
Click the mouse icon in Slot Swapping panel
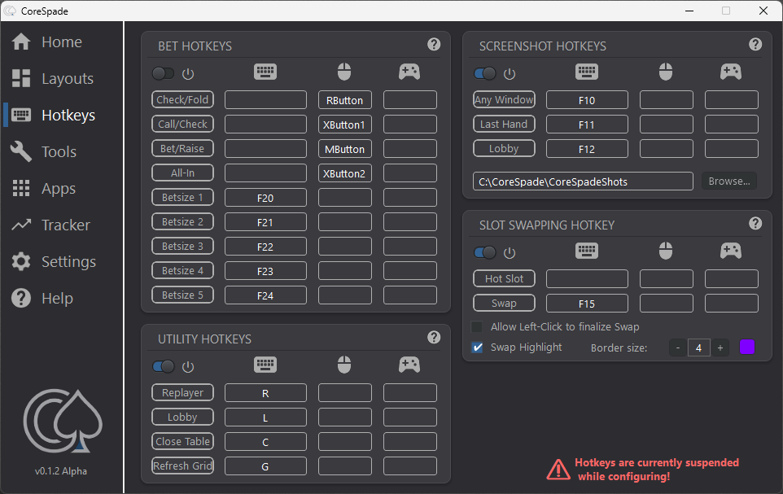coord(666,251)
